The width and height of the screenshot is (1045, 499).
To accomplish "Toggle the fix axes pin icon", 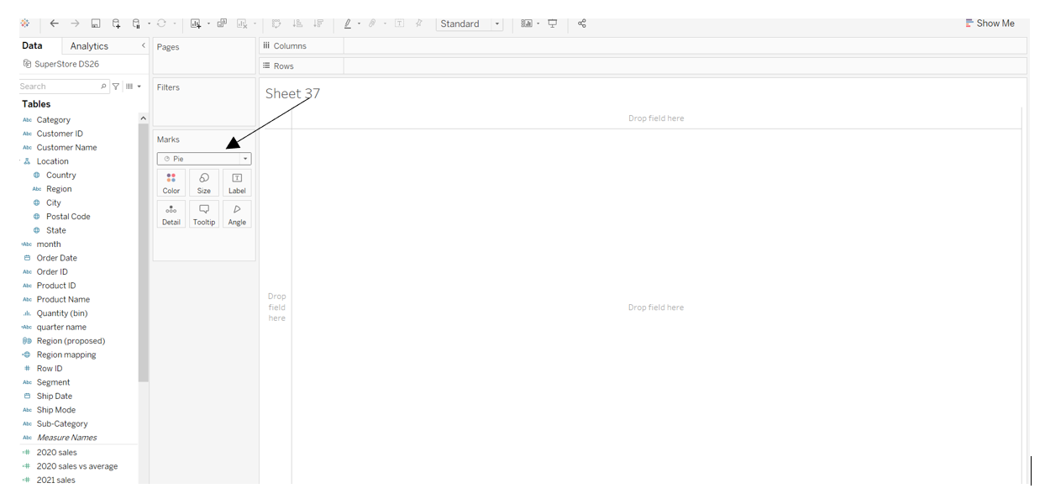I will point(419,24).
